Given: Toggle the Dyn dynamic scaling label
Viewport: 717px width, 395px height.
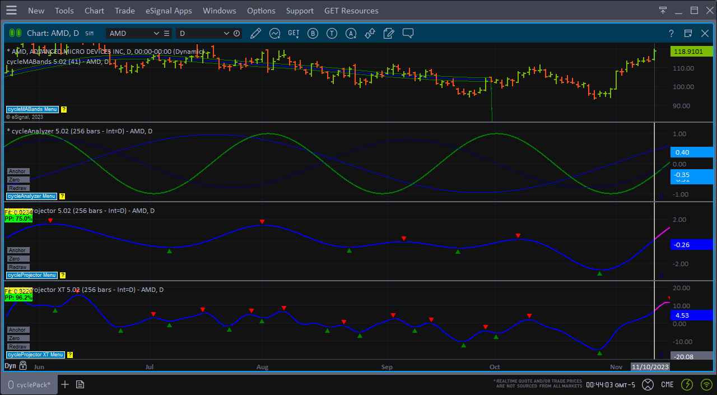Looking at the screenshot, I should (10, 366).
